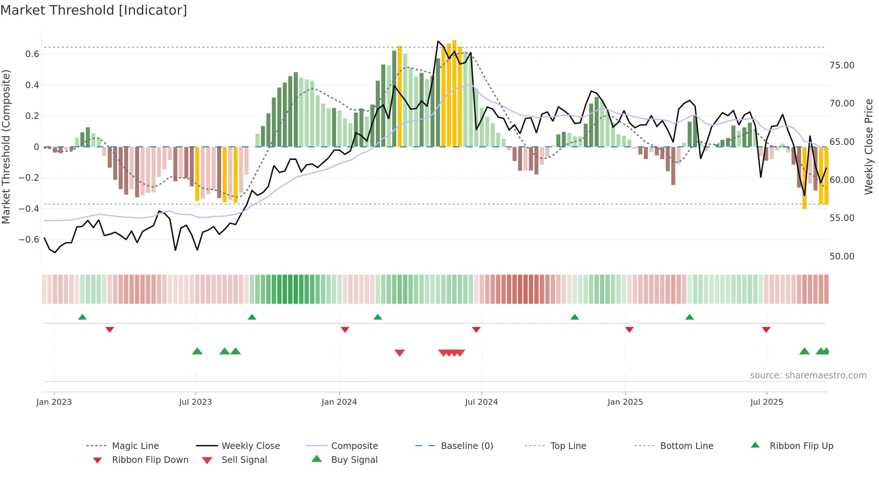Click the 75.00 price axis label

(x=842, y=66)
